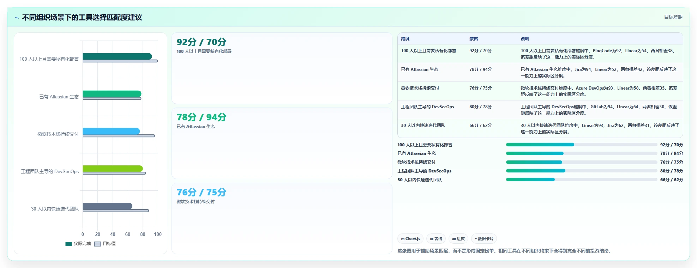Click the 目标差距 tag at top right

673,17
